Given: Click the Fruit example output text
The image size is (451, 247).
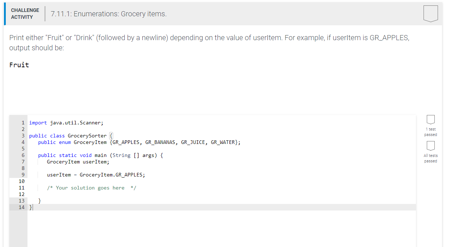Looking at the screenshot, I should point(19,65).
